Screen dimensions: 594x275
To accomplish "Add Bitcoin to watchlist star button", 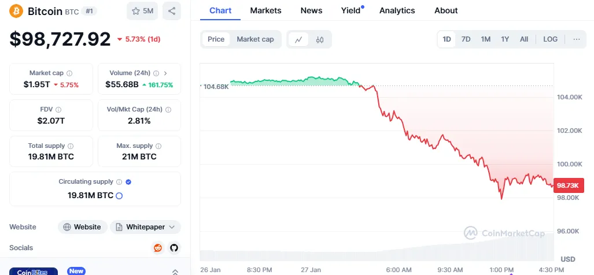I will click(x=142, y=11).
